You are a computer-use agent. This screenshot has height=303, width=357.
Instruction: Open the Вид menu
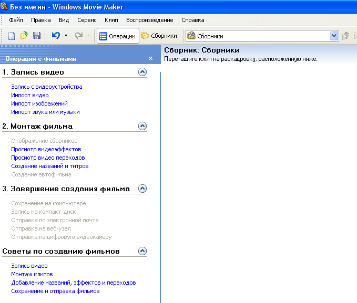(x=64, y=20)
